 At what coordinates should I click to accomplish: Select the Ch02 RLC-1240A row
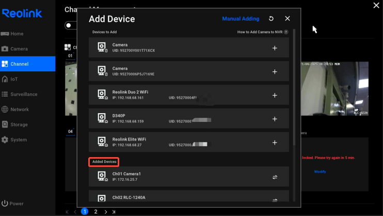click(189, 196)
